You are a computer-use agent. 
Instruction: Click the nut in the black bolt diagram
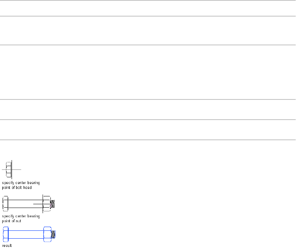[47, 203]
